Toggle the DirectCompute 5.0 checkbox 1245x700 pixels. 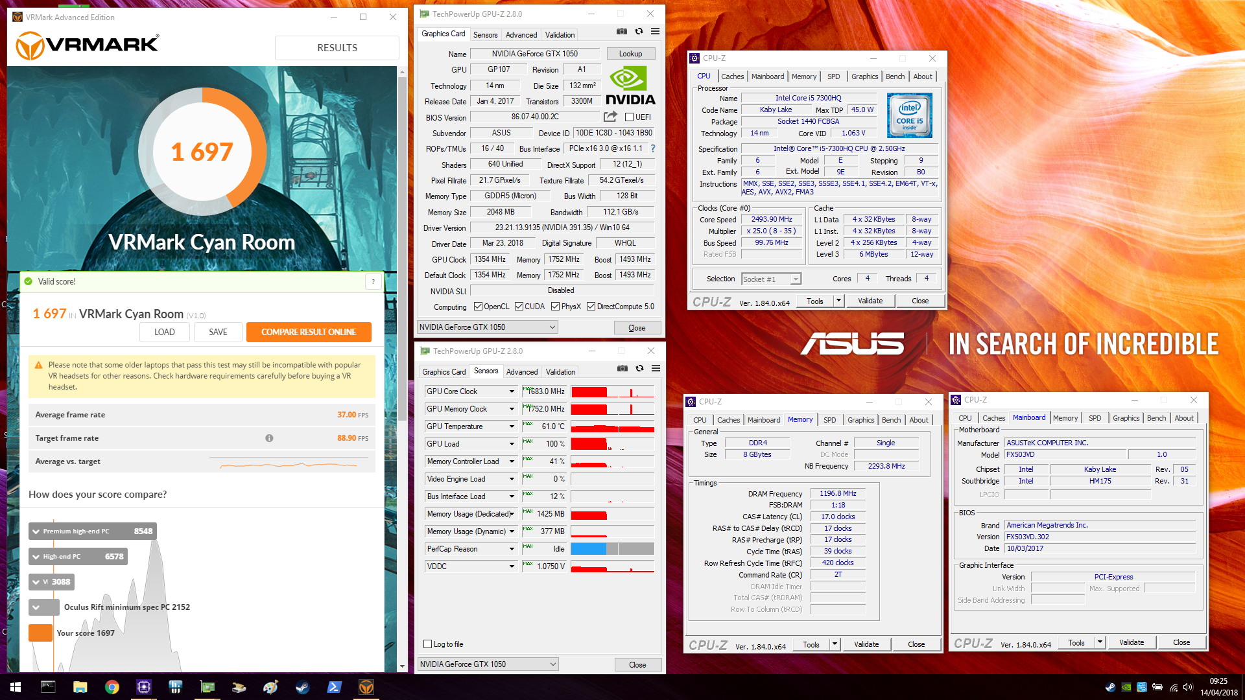click(x=591, y=307)
